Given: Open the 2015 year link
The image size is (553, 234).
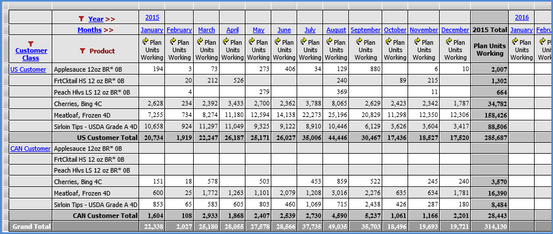Looking at the screenshot, I should [152, 17].
